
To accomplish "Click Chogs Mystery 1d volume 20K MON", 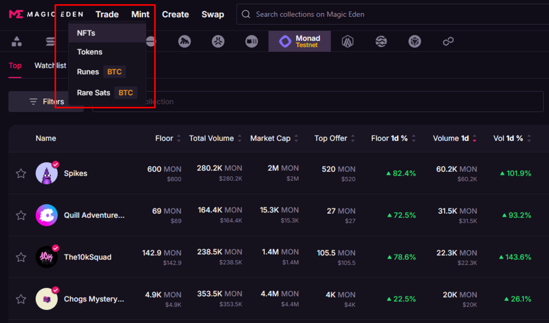I will (460, 295).
